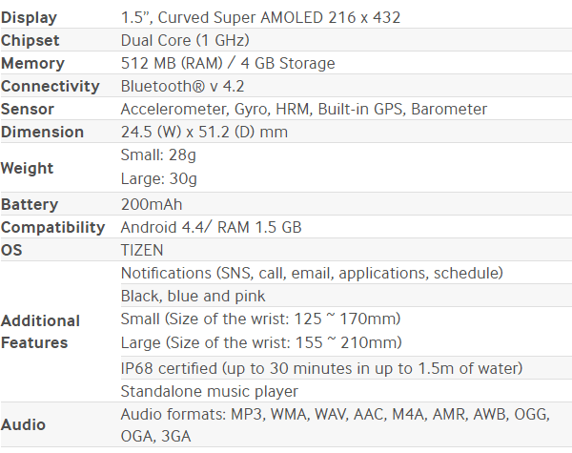Viewport: 572px width, 453px height.
Task: Click the Memory row label
Action: click(32, 63)
